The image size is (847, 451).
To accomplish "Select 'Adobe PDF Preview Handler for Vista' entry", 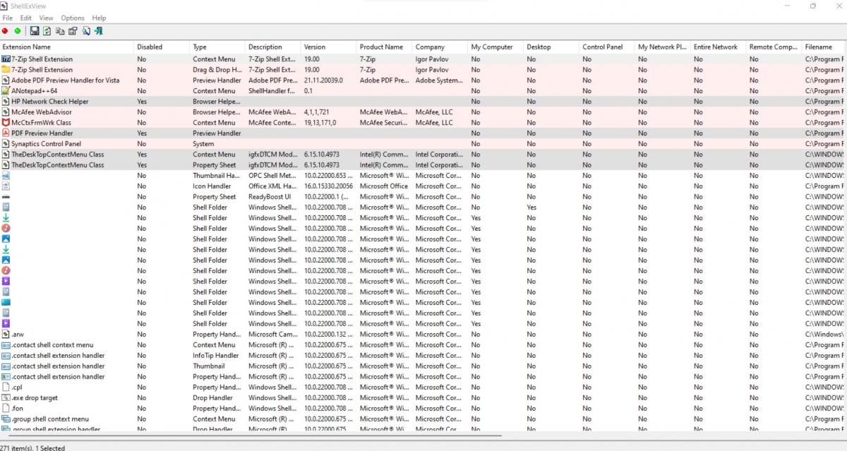I will pyautogui.click(x=66, y=80).
